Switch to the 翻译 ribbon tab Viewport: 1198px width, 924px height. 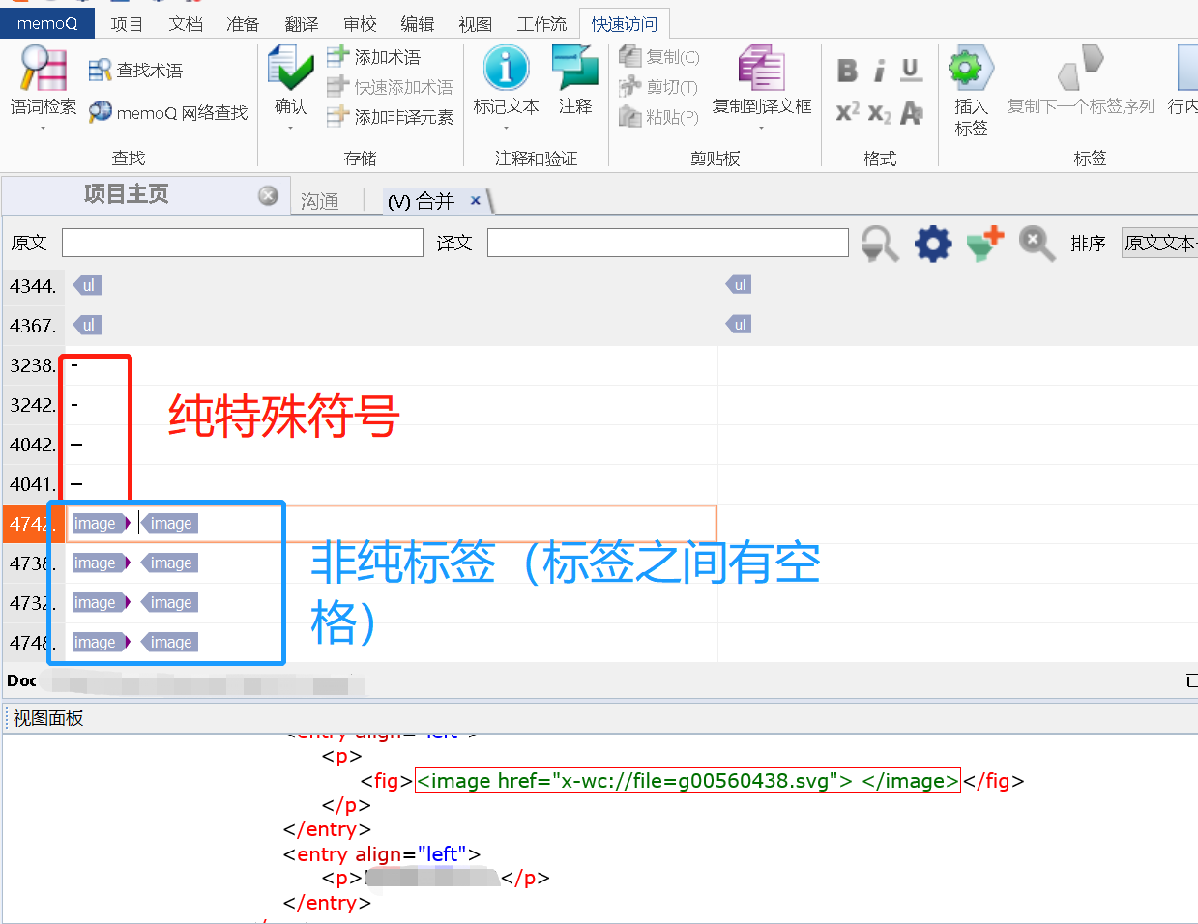(x=302, y=24)
